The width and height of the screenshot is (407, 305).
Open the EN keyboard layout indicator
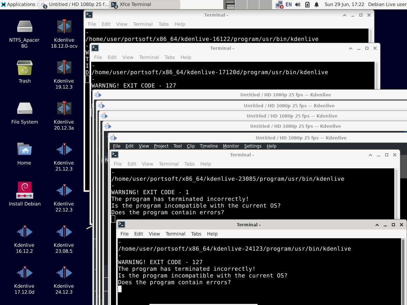pyautogui.click(x=288, y=4)
